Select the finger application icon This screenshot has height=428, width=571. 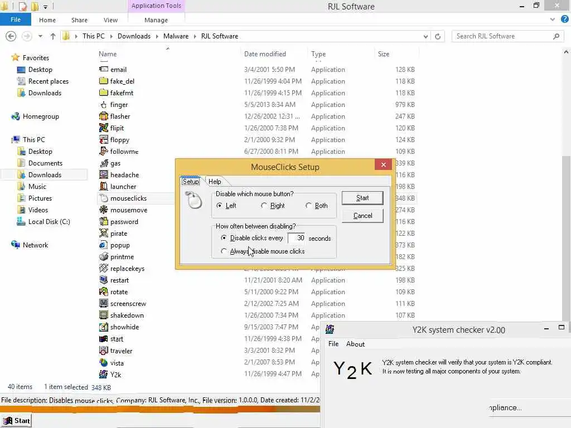104,104
